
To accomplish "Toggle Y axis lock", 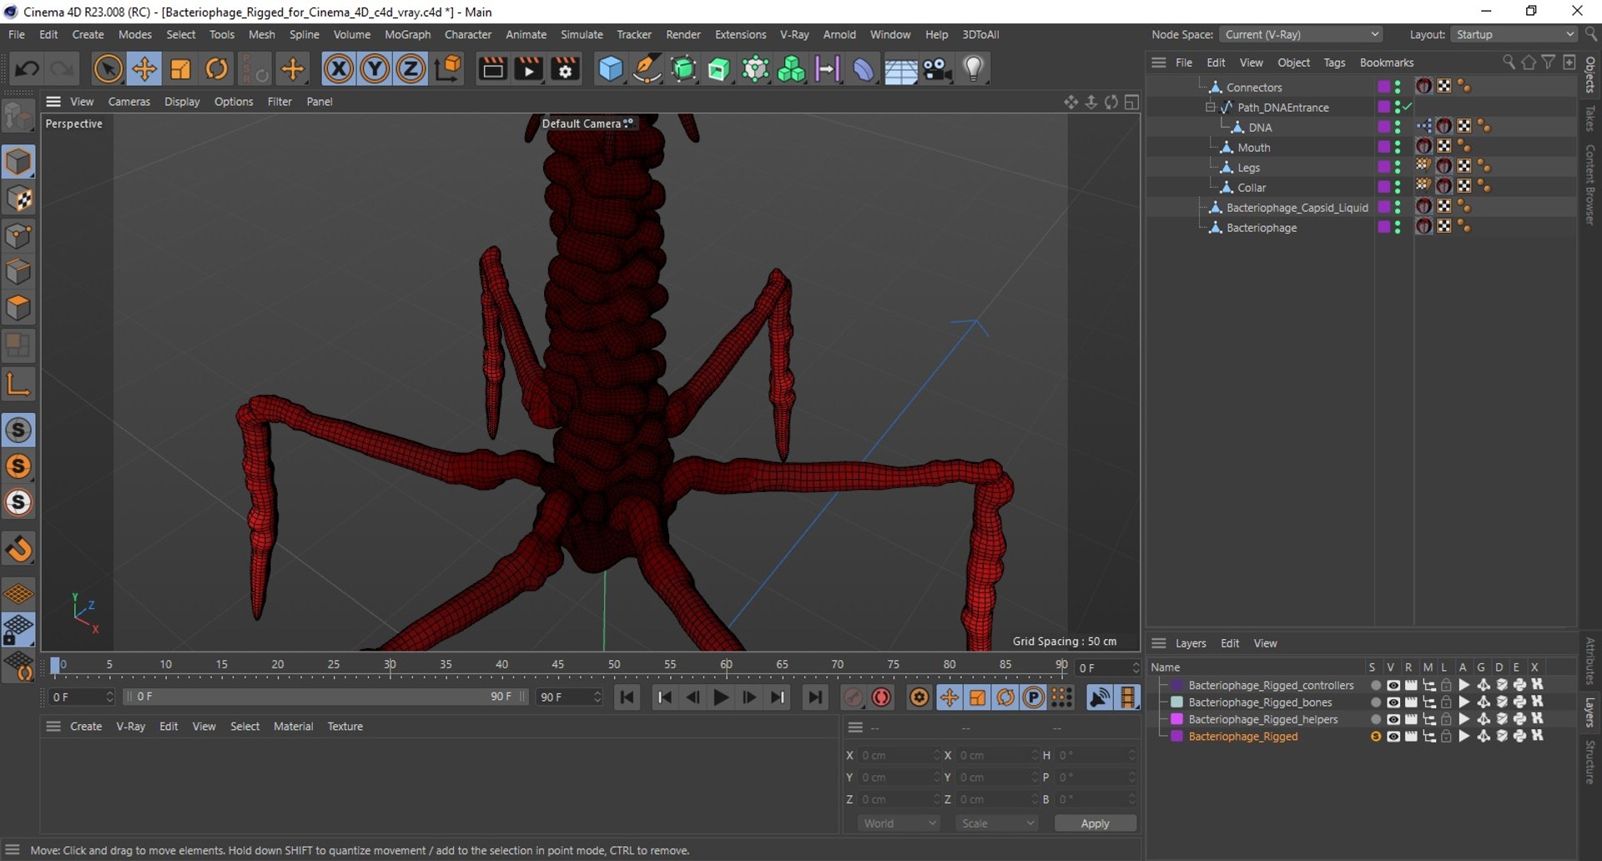I will [375, 69].
